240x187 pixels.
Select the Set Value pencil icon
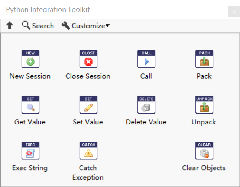(x=88, y=105)
